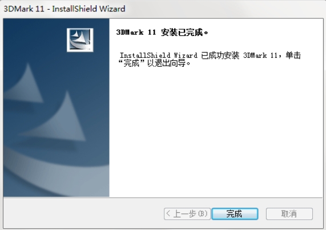Click the greyed-out 取消 cancel button
Screen dimensions: 326x230
[x=289, y=213]
